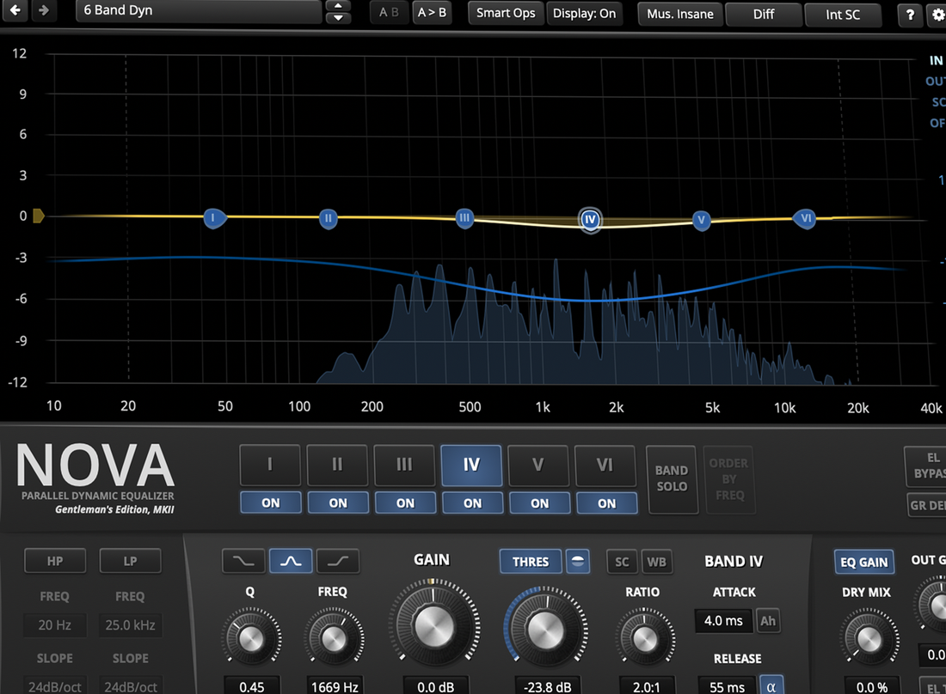
Task: Click the GAIN knob
Action: tap(433, 626)
